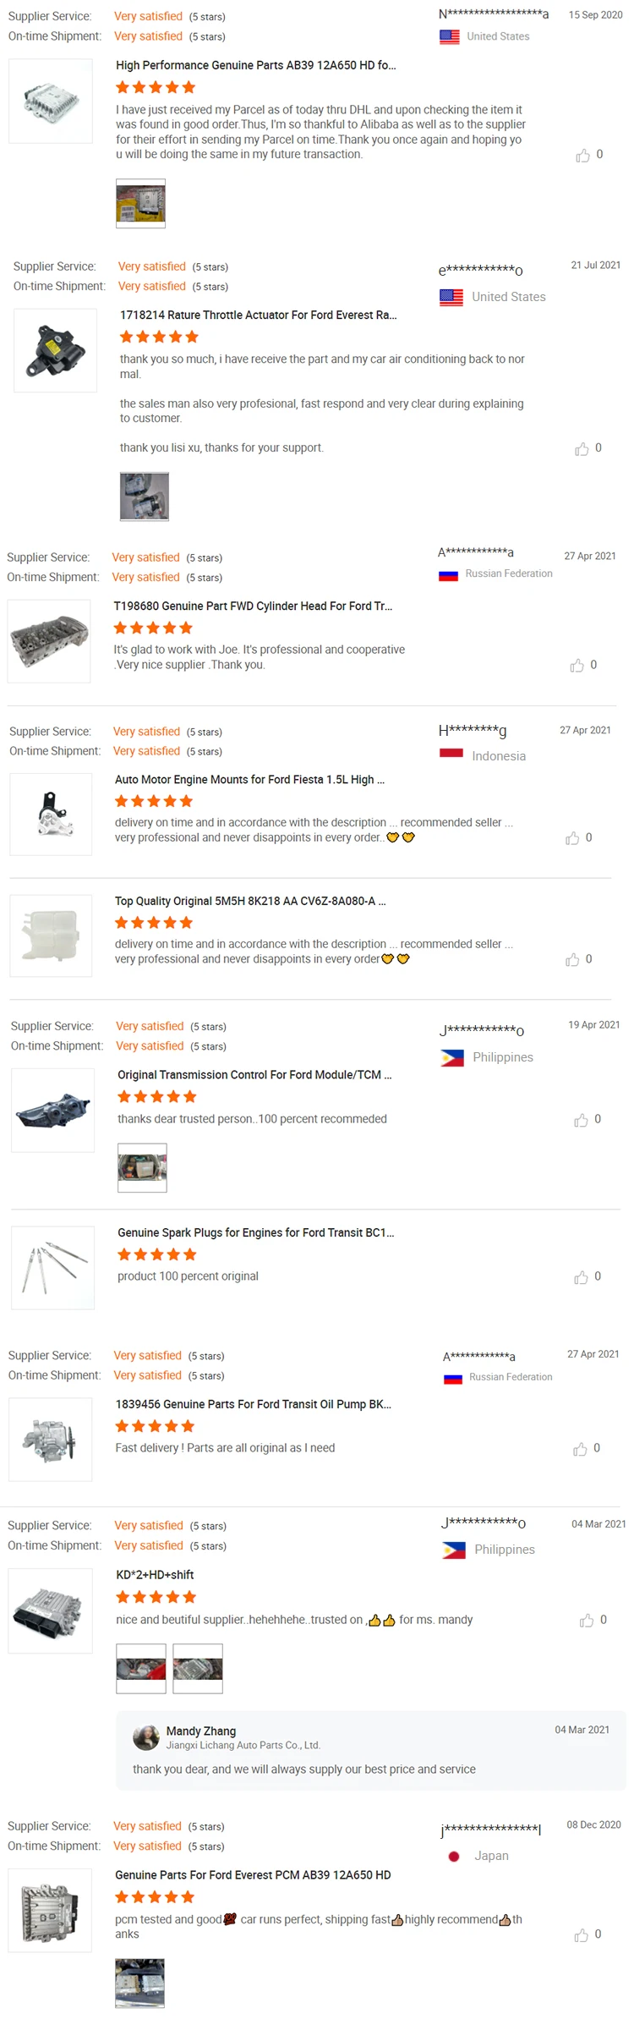The height and width of the screenshot is (2030, 634).
Task: Like the 5M5H 8K218 coolant tank review
Action: tap(572, 960)
